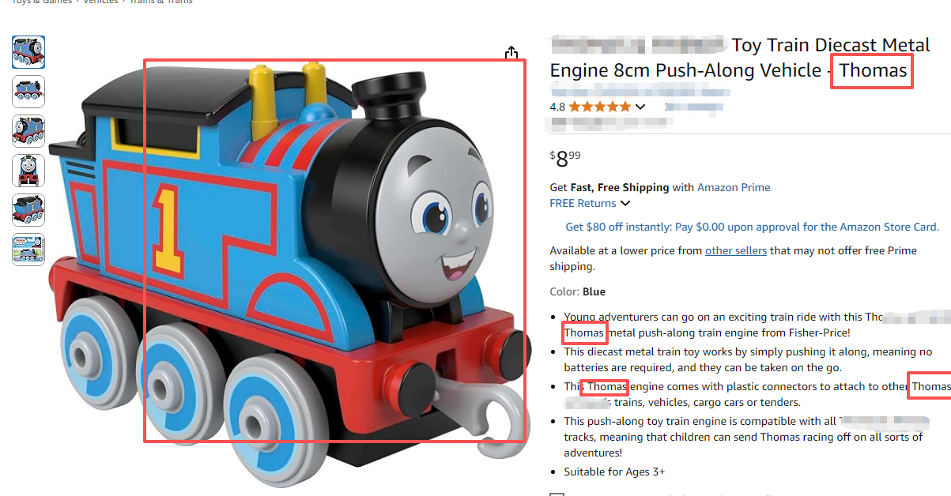This screenshot has width=951, height=496.
Task: Open the Amazon Prime link
Action: (734, 187)
